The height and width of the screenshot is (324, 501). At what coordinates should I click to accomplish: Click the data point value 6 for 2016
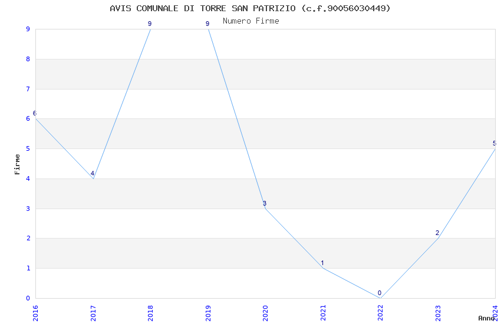click(35, 113)
